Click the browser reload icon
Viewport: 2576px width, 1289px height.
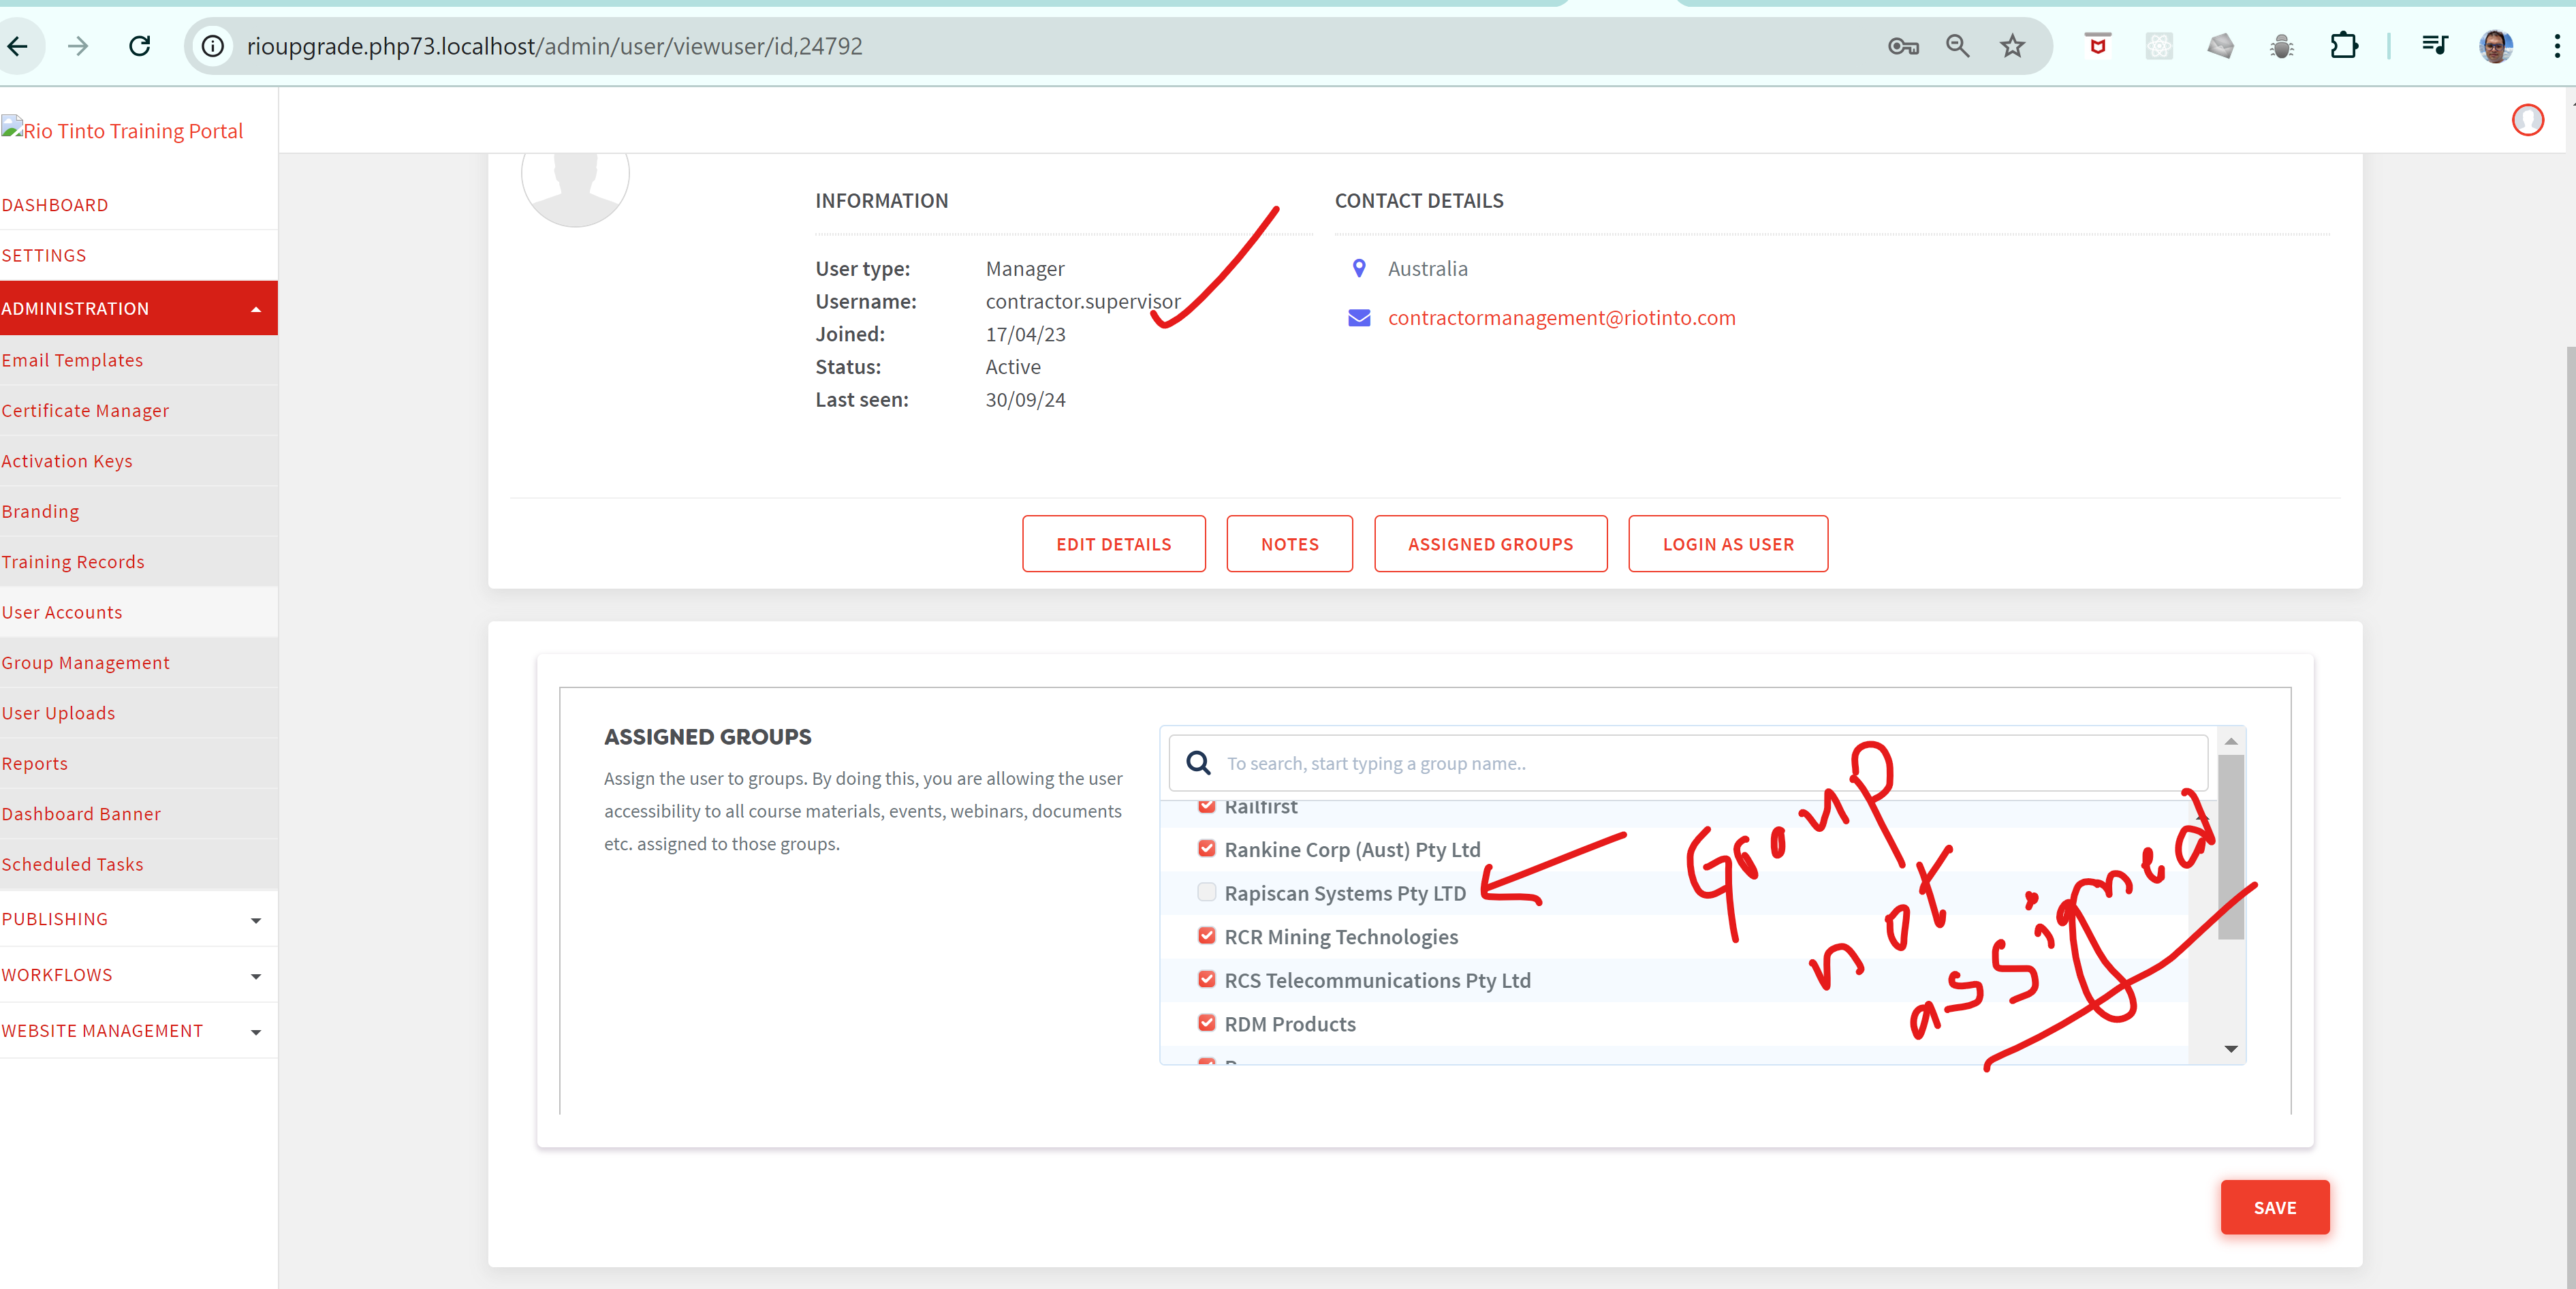tap(140, 46)
